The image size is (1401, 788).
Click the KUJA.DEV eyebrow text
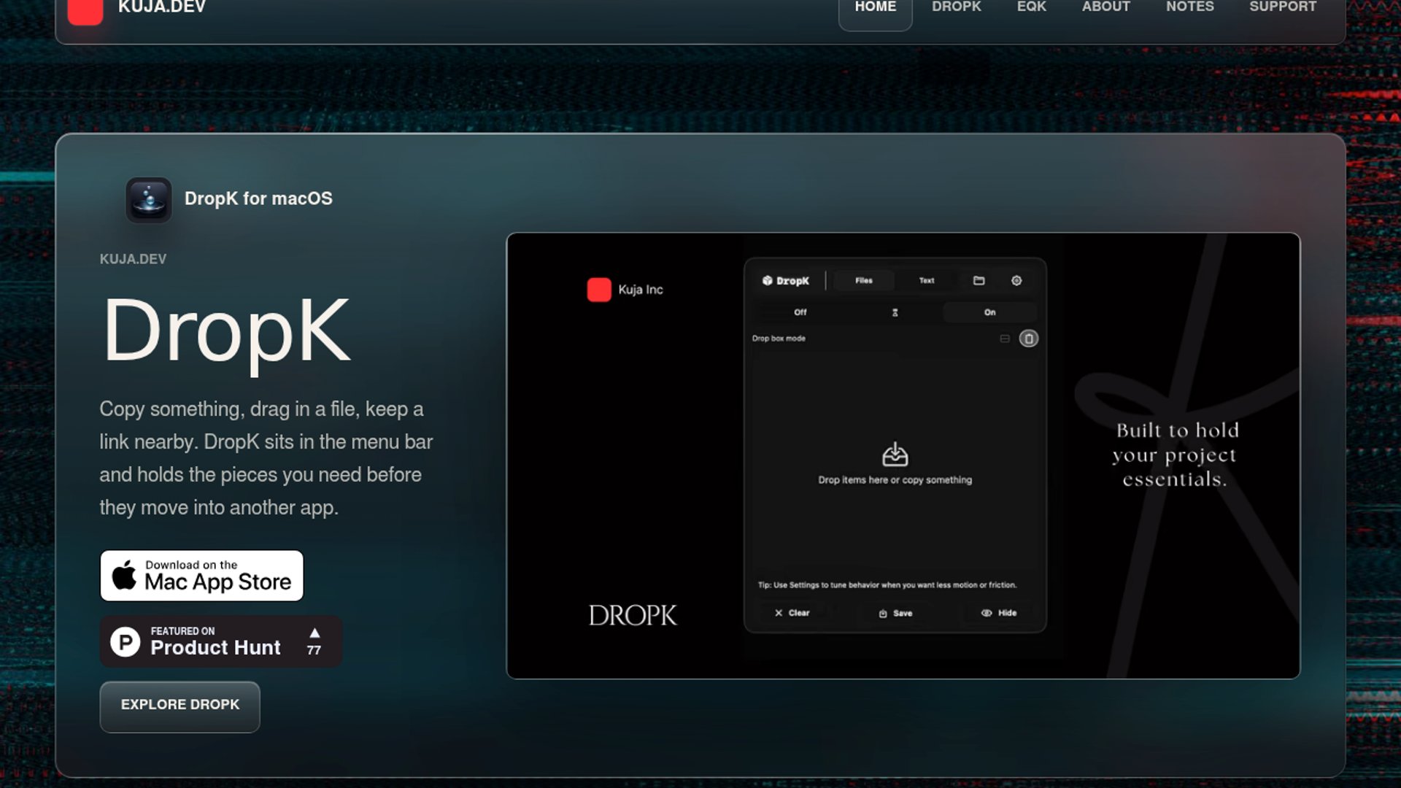tap(133, 259)
